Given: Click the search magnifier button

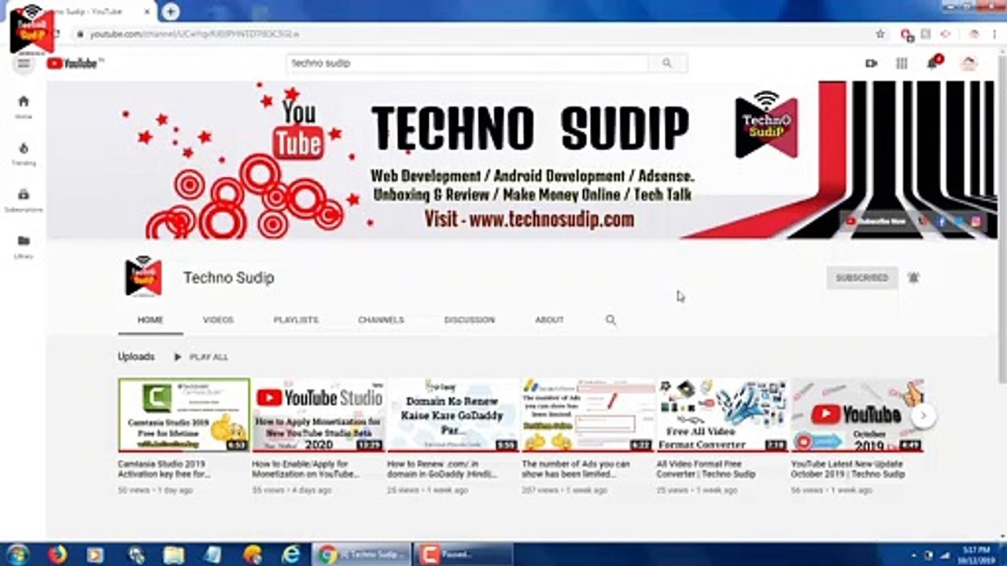Looking at the screenshot, I should tap(667, 63).
